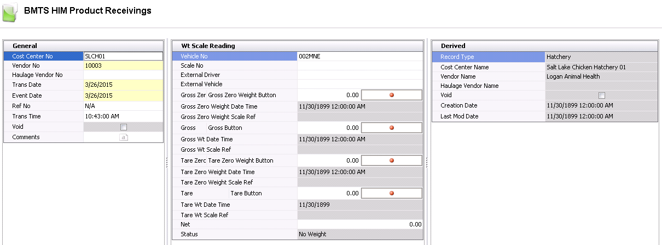Click the BMTS HIM Product Receivings title
Screen dimensions: 662x245
tap(88, 10)
